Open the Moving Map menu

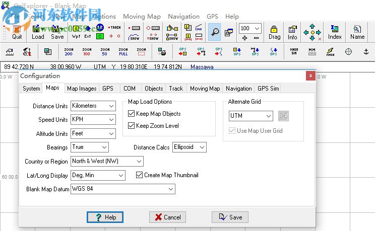pyautogui.click(x=142, y=17)
